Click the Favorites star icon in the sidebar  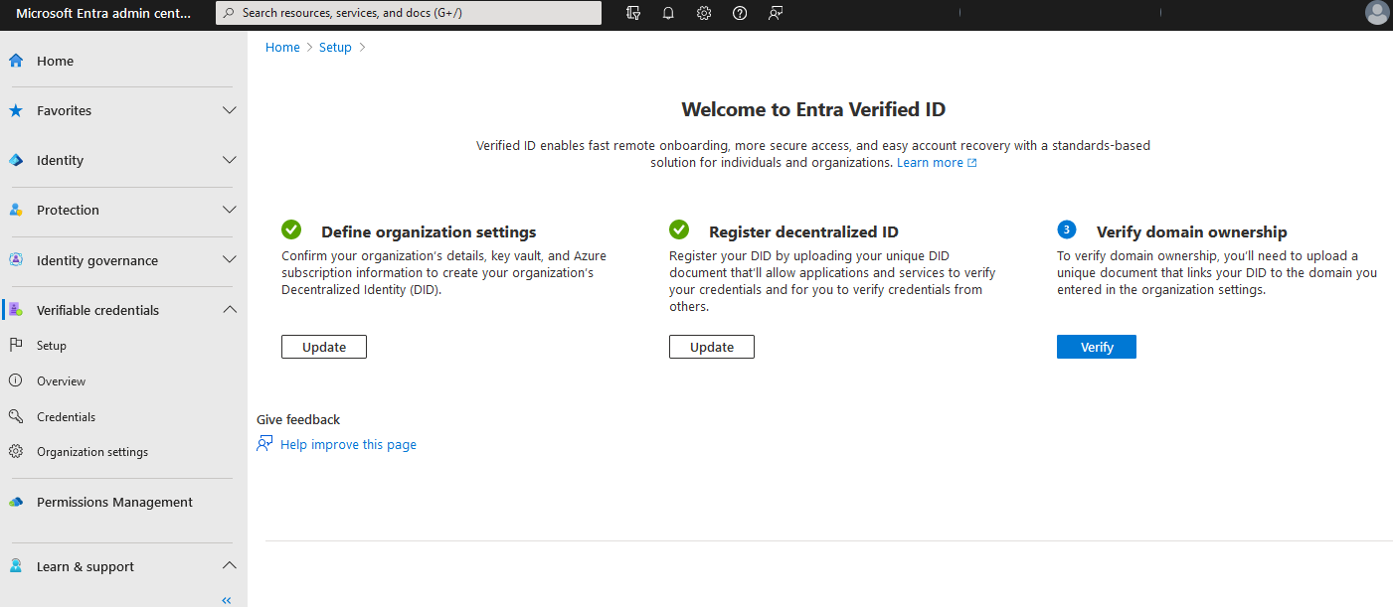[14, 110]
